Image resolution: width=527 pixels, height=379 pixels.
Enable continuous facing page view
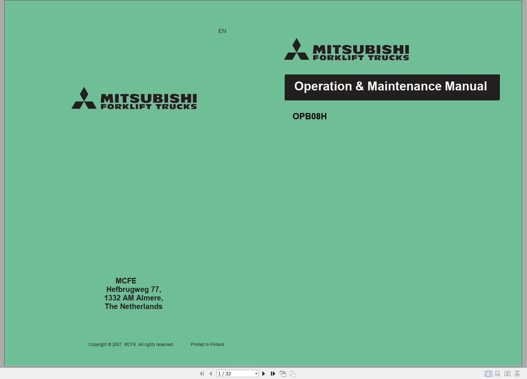pos(517,374)
